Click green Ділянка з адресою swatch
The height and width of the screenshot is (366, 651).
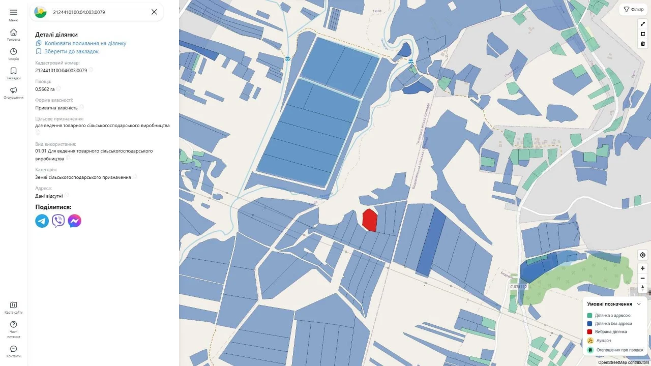[x=589, y=315]
